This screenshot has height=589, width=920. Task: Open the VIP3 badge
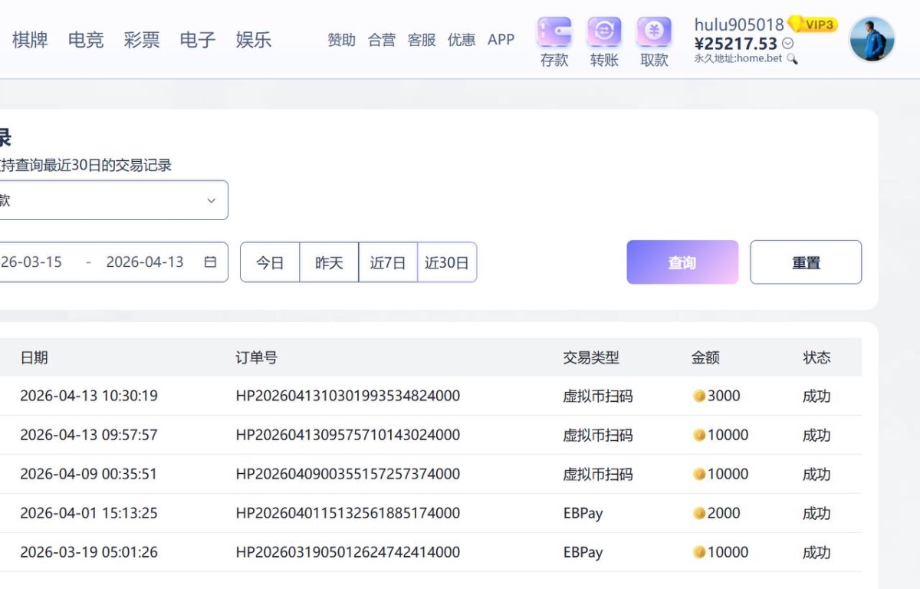click(x=813, y=24)
